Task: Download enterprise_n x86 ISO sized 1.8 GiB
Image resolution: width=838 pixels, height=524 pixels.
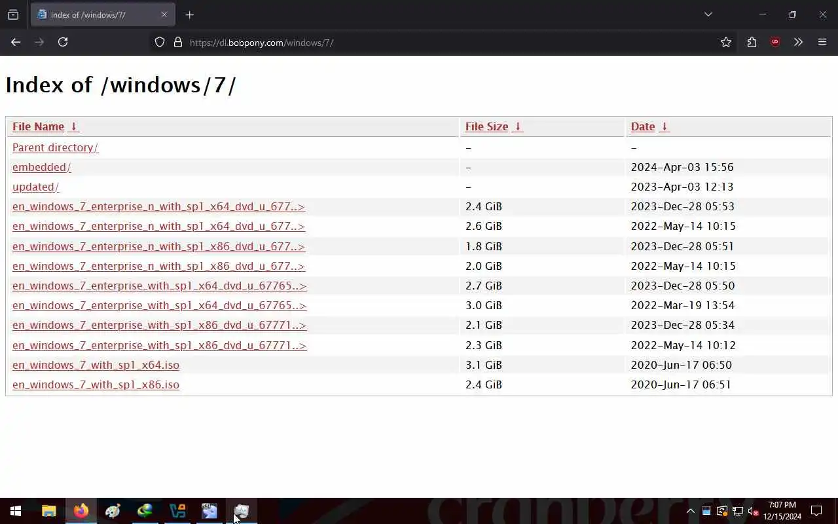Action: [x=158, y=246]
